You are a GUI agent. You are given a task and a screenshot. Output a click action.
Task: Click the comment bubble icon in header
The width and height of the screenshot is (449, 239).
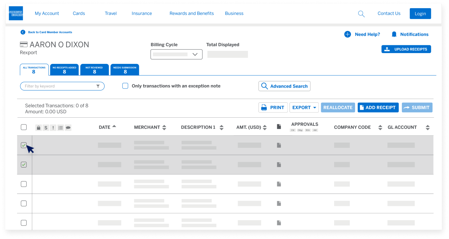[x=68, y=128]
